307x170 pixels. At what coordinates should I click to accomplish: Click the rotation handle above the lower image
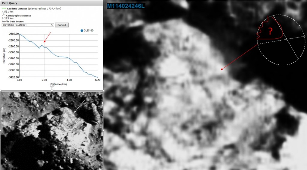tap(52, 86)
